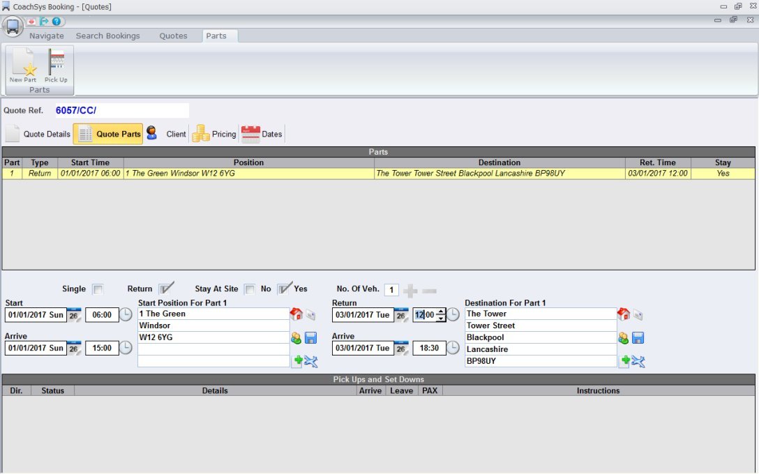Viewport: 759px width, 474px height.
Task: Decrease Return time with spinner down arrow
Action: click(x=440, y=319)
